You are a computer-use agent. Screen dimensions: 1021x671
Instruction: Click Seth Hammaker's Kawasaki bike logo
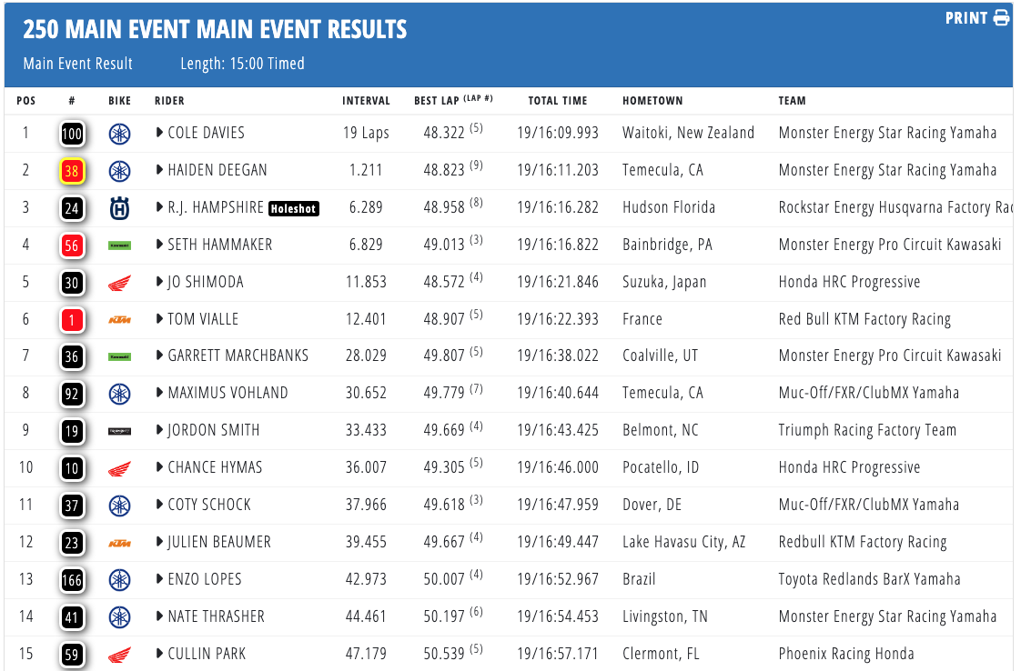(119, 245)
